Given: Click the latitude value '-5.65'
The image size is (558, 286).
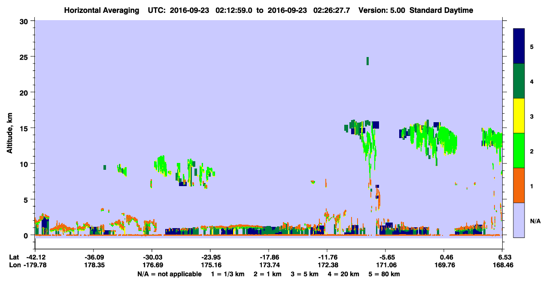Looking at the screenshot, I should 385,257.
